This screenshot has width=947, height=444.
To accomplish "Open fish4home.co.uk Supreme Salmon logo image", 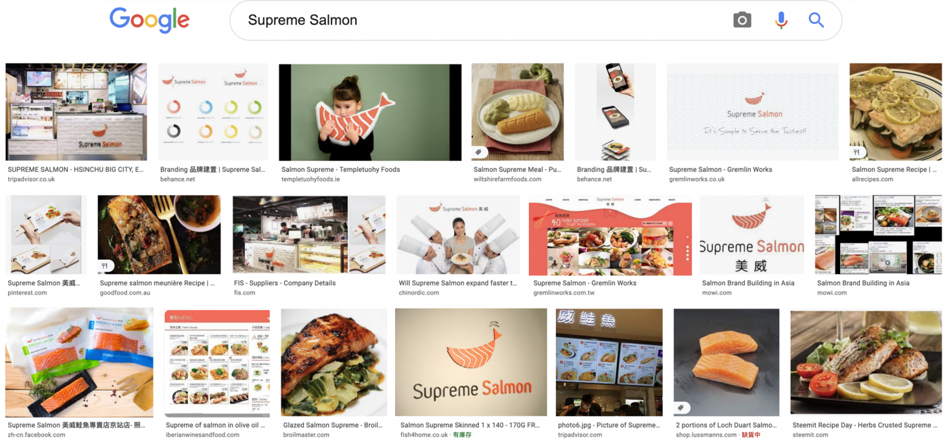I will pyautogui.click(x=471, y=363).
